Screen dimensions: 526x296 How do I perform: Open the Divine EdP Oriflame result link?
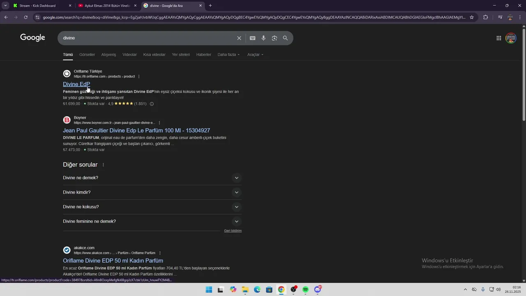click(x=76, y=84)
